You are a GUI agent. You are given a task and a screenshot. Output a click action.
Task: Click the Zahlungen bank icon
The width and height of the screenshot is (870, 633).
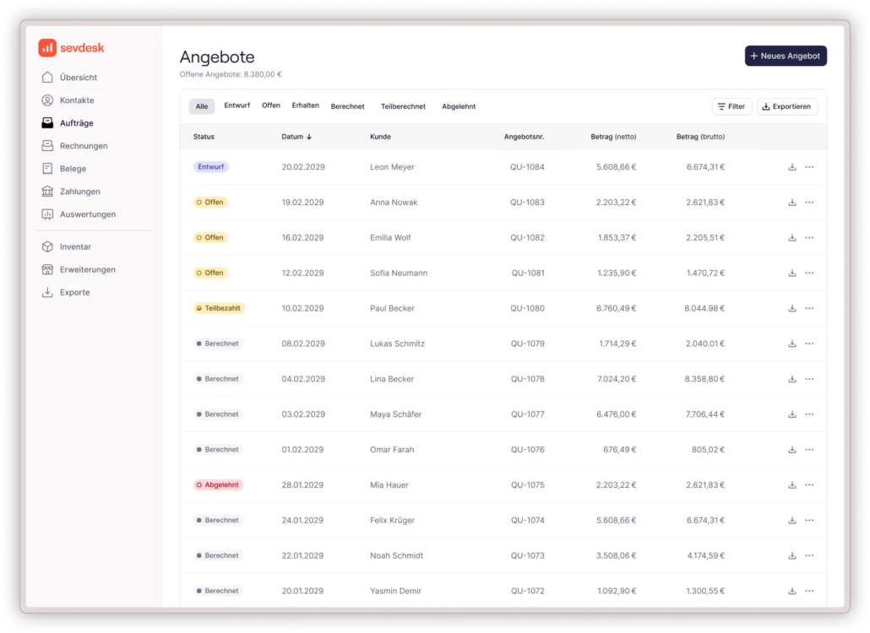(47, 192)
